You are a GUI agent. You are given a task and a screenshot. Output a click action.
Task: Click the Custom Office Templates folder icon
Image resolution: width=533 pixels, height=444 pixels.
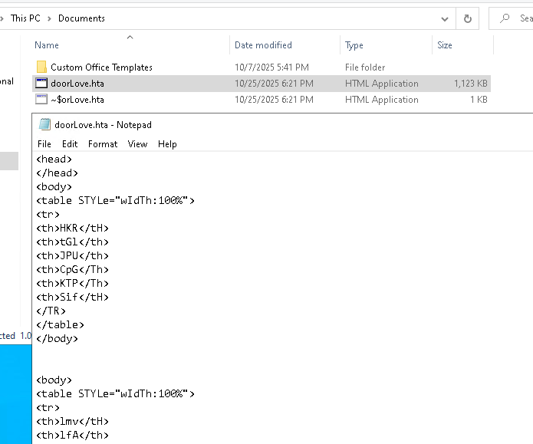(x=41, y=67)
